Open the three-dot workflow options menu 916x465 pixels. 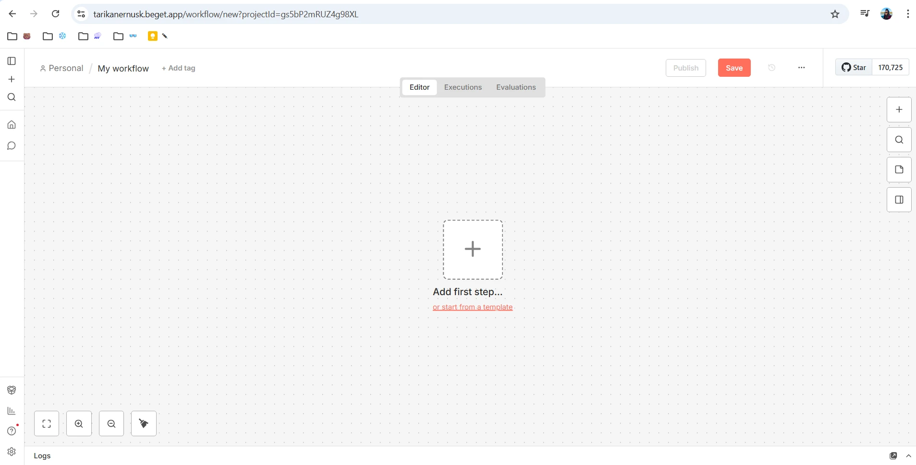801,68
